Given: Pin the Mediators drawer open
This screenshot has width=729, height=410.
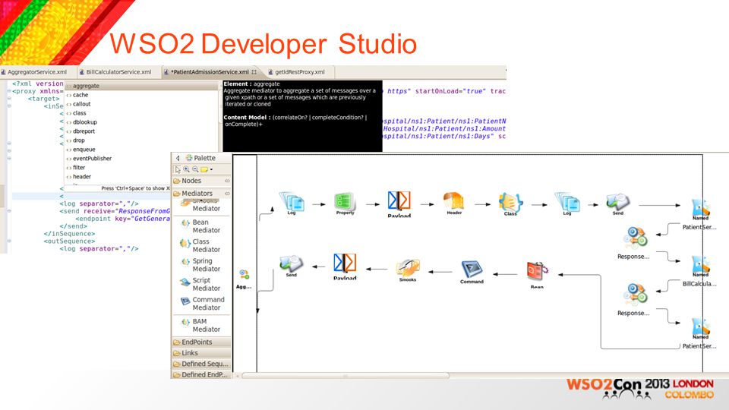Looking at the screenshot, I should click(227, 194).
